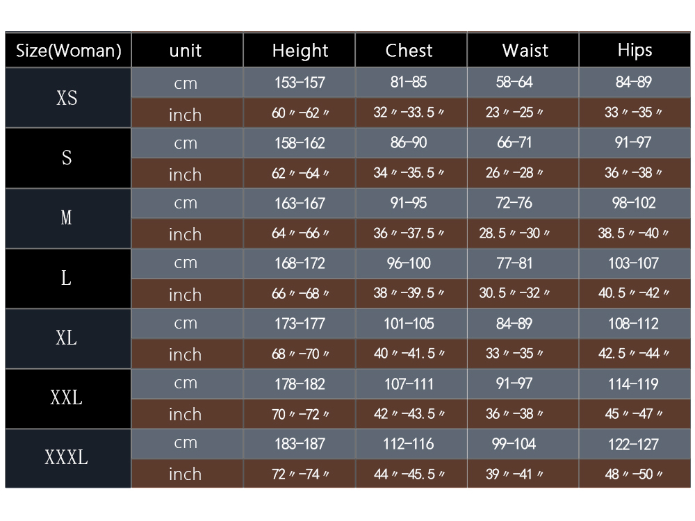
Task: Select the S size label
Action: point(67,158)
